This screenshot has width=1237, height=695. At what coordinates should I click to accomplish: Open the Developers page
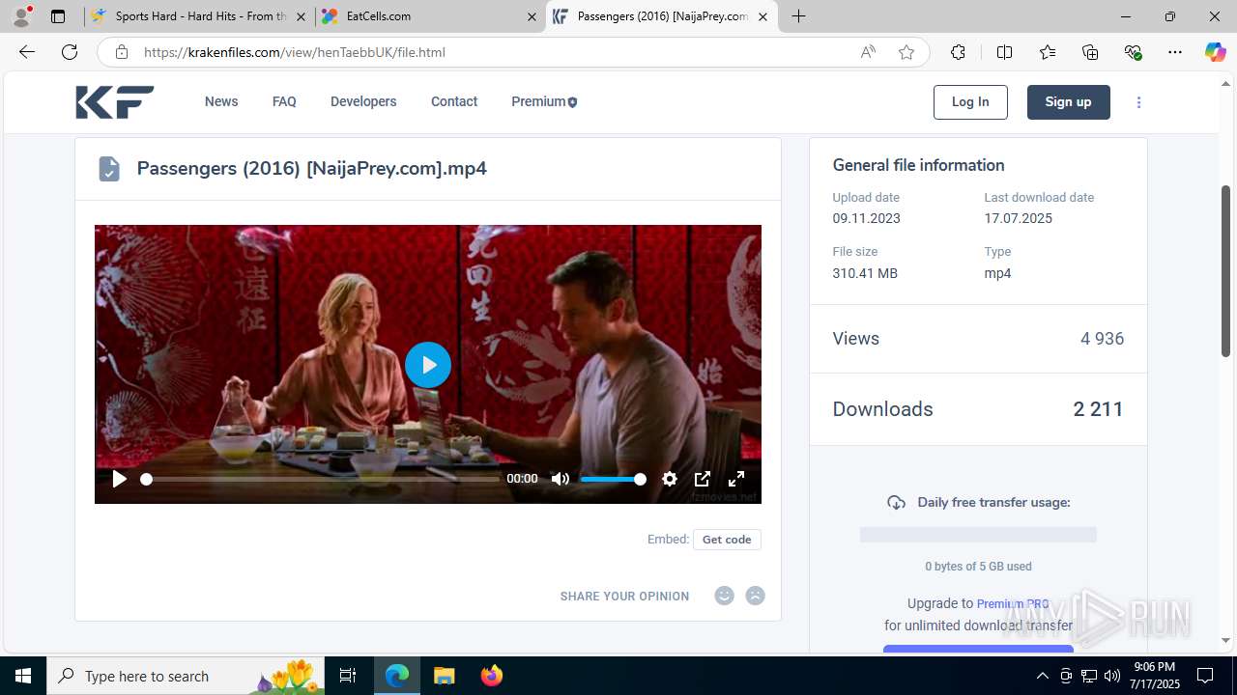(363, 101)
